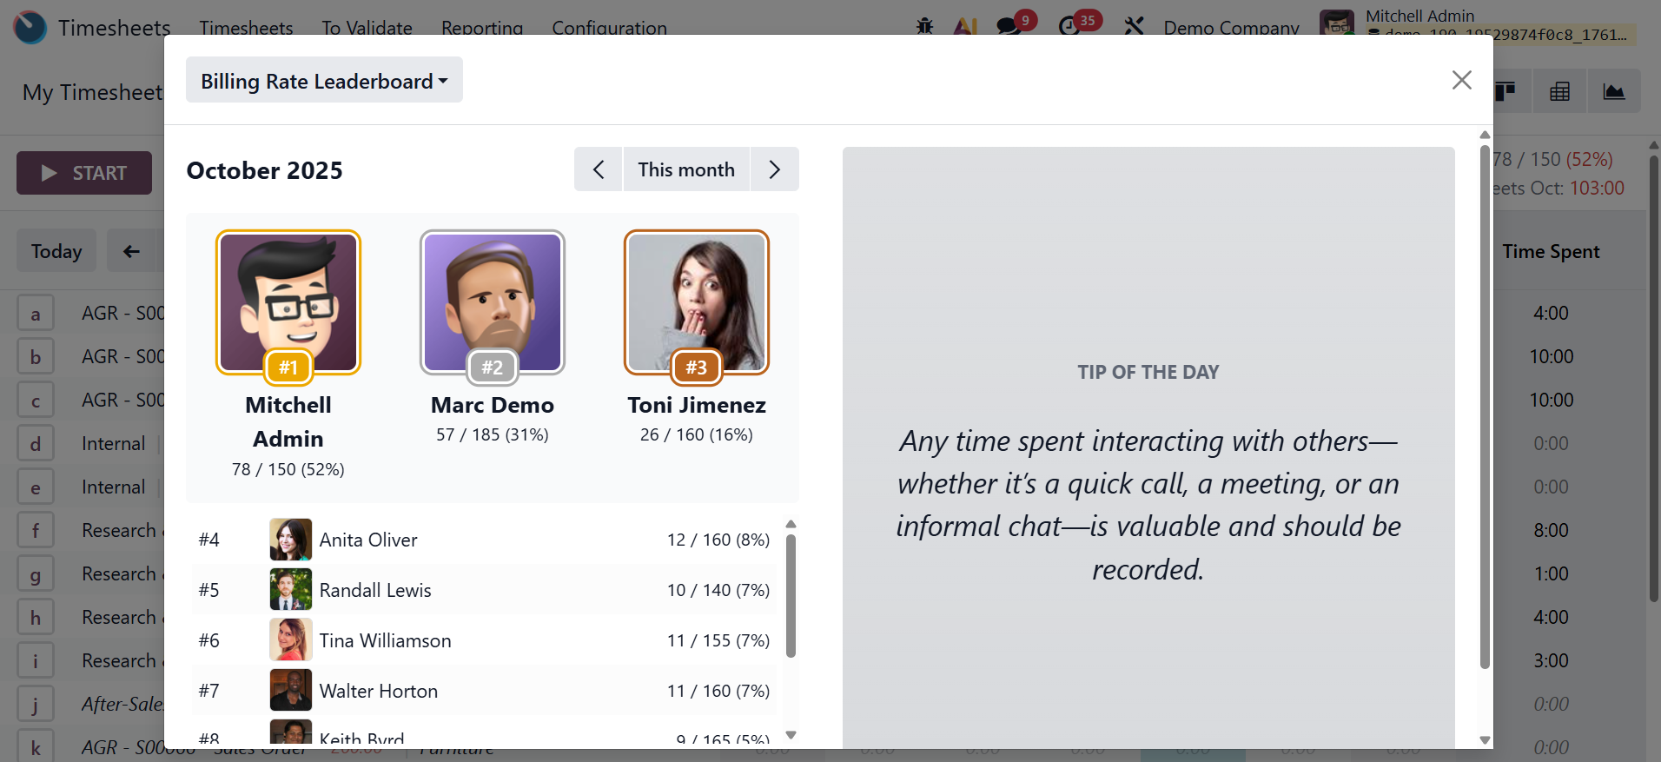Image resolution: width=1661 pixels, height=762 pixels.
Task: Click the This month button
Action: coord(686,169)
